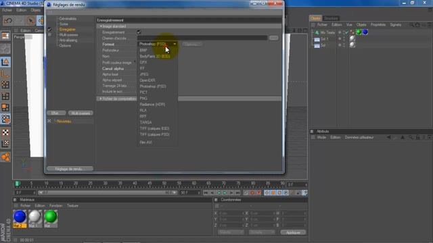
Task: Switch to Structure tab in object manager
Action: (x=331, y=18)
